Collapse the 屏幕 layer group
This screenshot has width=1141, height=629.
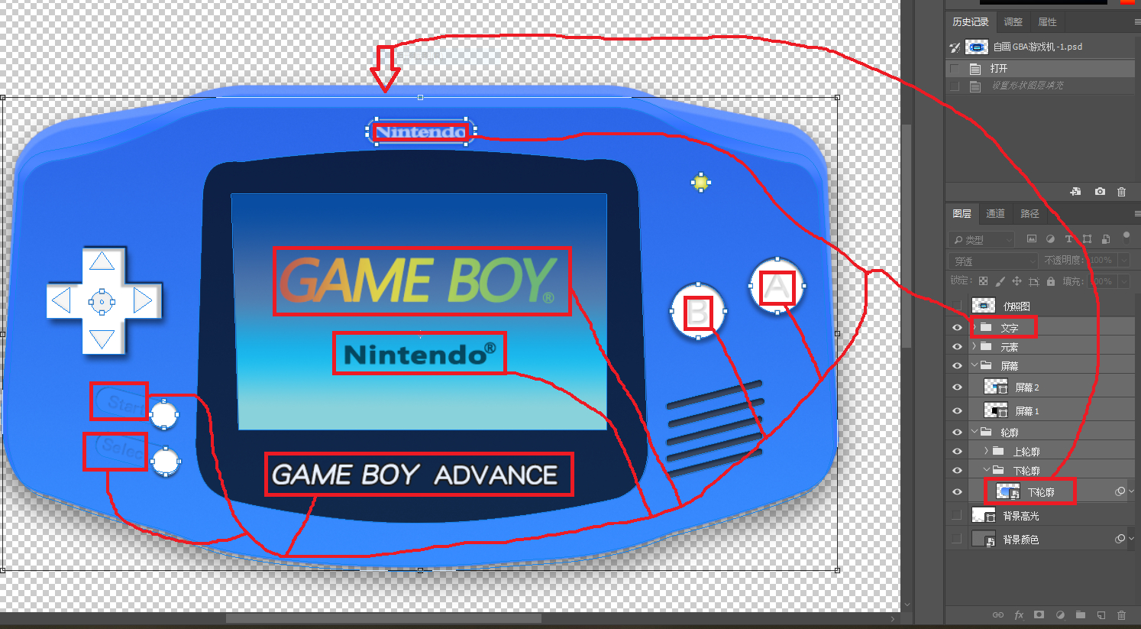coord(975,366)
